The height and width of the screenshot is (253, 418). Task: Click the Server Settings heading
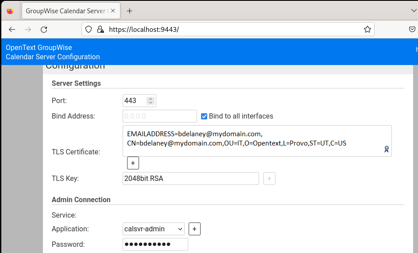[76, 83]
